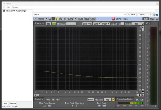Click the Spectrum panel label
This screenshot has width=161, height=110.
[39, 23]
